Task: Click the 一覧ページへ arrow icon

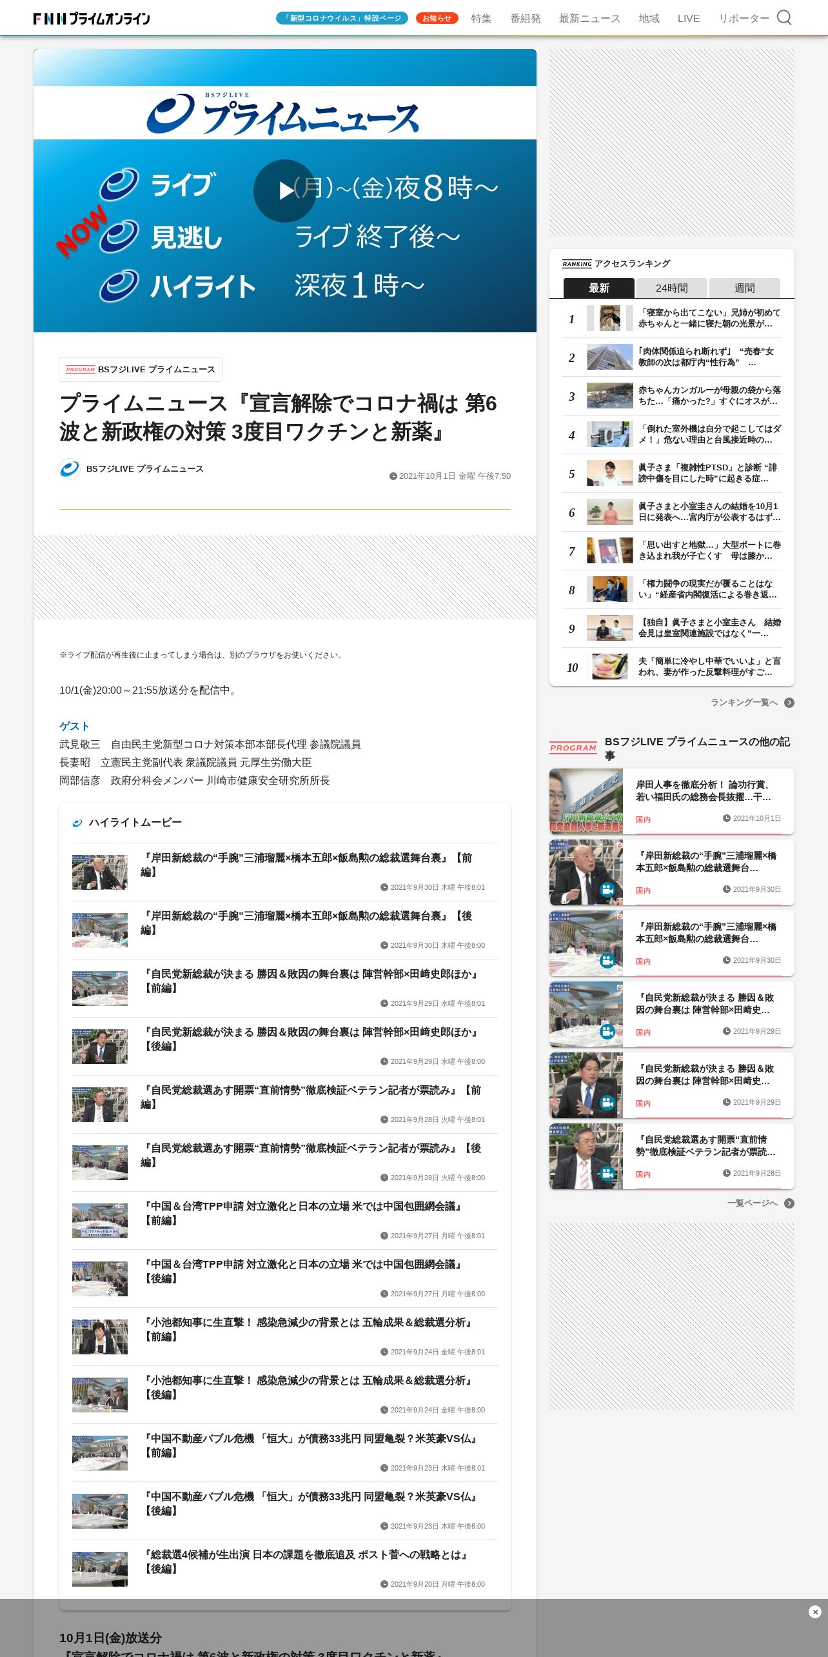Action: [x=789, y=1203]
